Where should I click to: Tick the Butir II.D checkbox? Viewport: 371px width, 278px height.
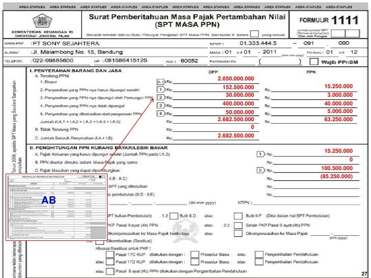pyautogui.click(x=174, y=216)
